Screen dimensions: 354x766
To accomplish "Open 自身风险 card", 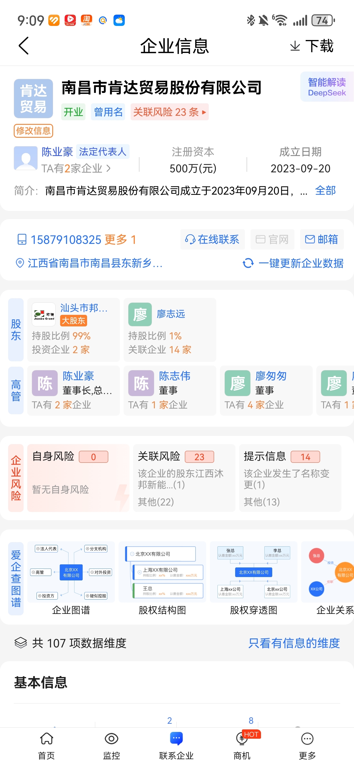I will click(78, 478).
